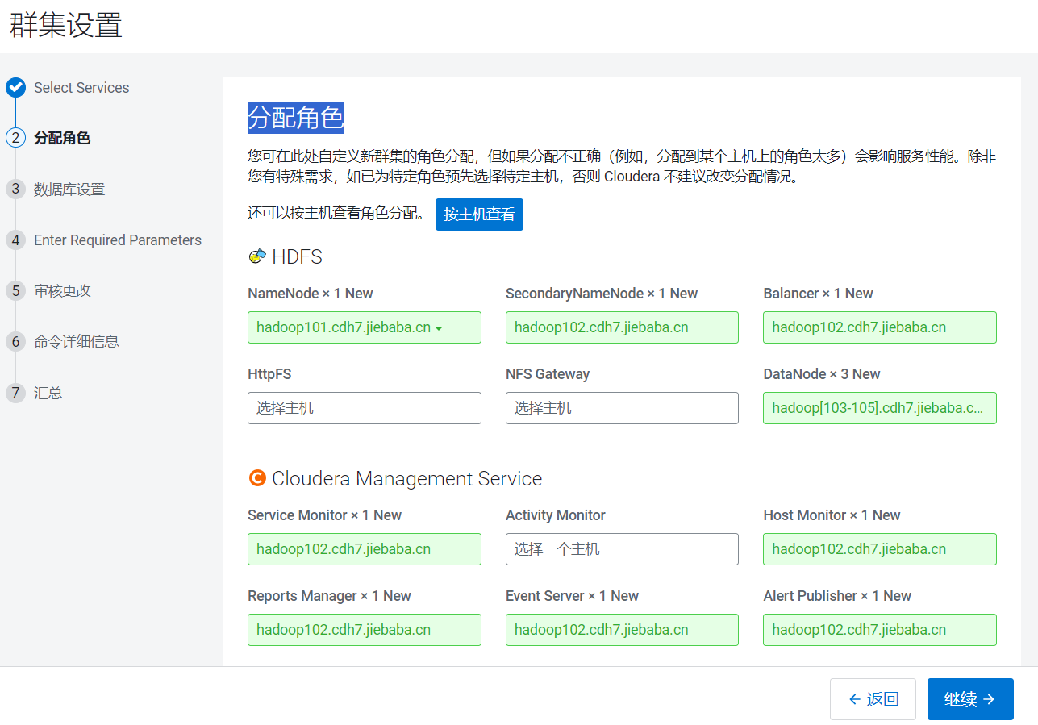Click the Cloudera Management Service logo icon
Screen dimensions: 1038x725
[256, 478]
